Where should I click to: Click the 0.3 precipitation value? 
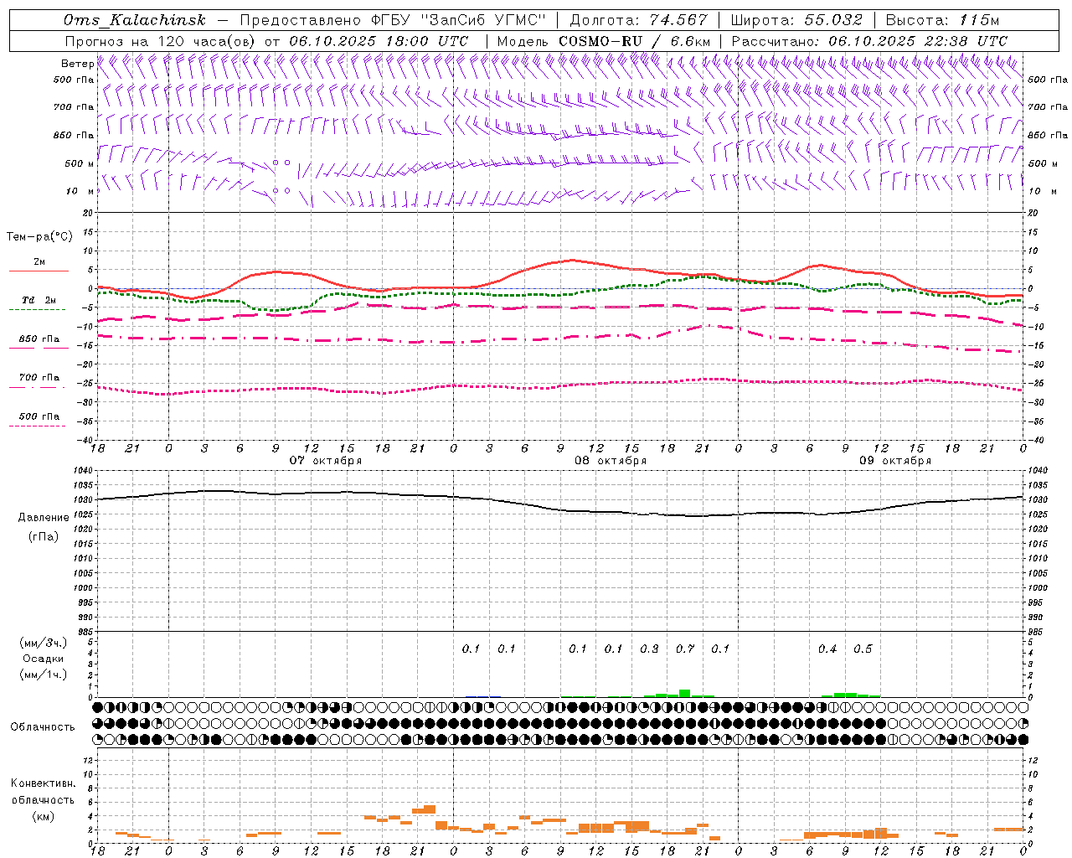point(649,649)
